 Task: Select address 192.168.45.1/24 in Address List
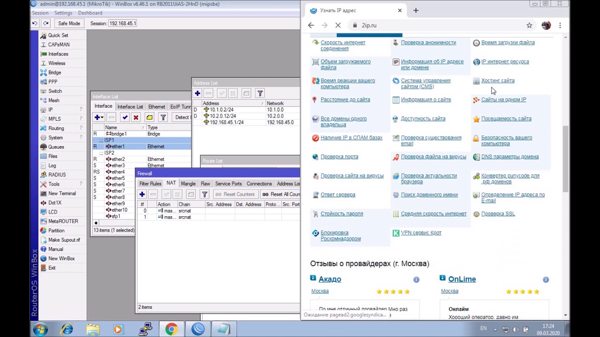(246, 122)
